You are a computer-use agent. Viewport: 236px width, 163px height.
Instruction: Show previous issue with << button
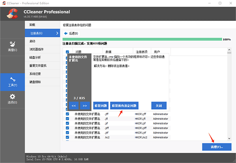coord(73,106)
